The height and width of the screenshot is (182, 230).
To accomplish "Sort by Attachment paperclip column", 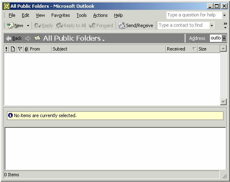I will [x=26, y=49].
